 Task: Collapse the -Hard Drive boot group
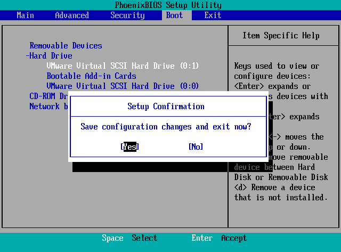coord(49,56)
